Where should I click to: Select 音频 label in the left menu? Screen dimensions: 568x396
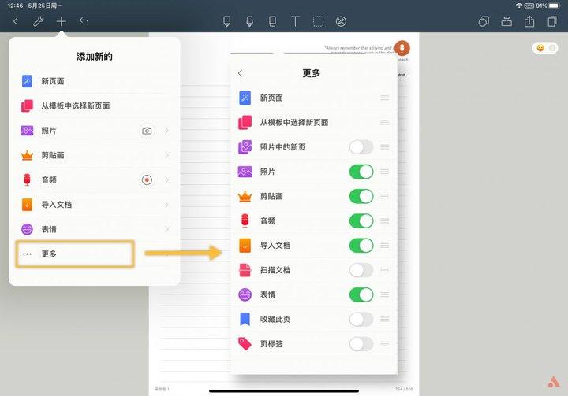pyautogui.click(x=49, y=180)
